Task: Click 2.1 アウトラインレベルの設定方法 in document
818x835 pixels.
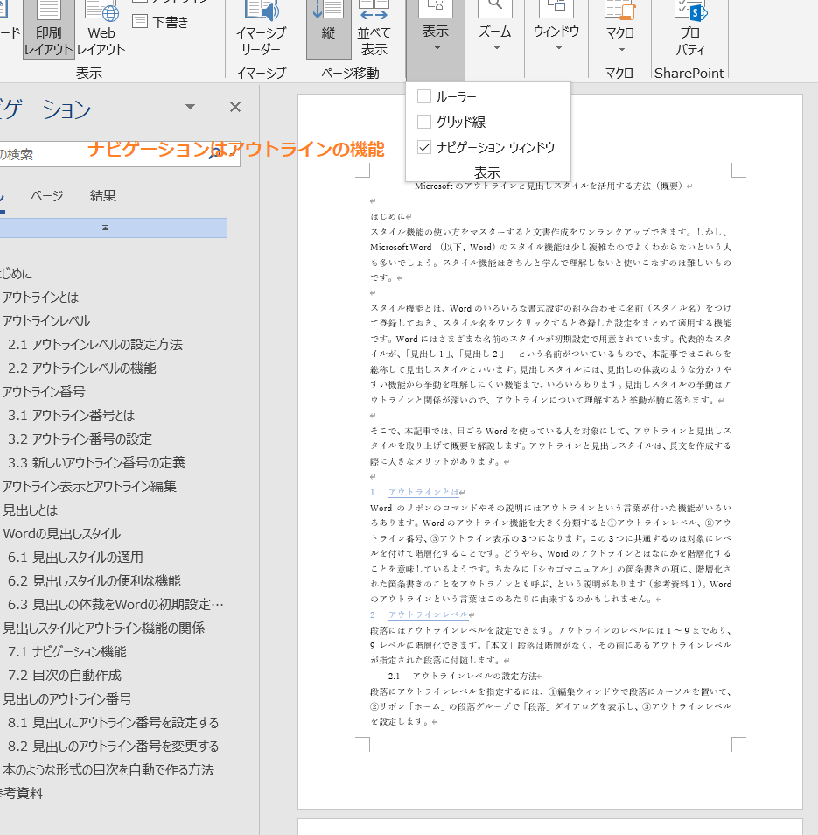Action: point(463,676)
